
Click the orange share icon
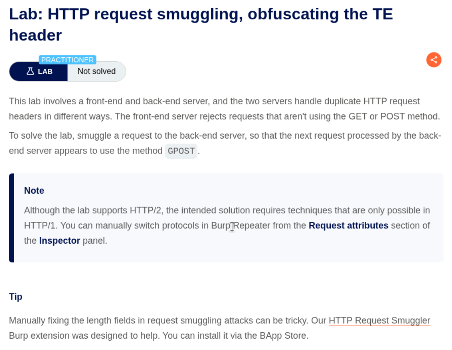(x=434, y=60)
